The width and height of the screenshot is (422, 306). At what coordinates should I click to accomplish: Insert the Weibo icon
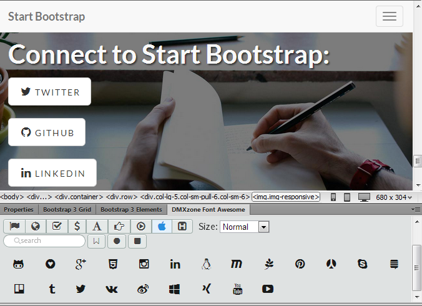[143, 289]
